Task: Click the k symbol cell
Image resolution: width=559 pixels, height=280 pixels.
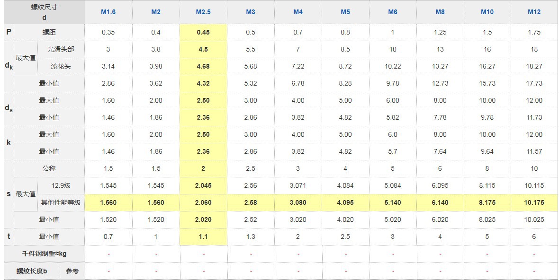Action: pyautogui.click(x=9, y=143)
